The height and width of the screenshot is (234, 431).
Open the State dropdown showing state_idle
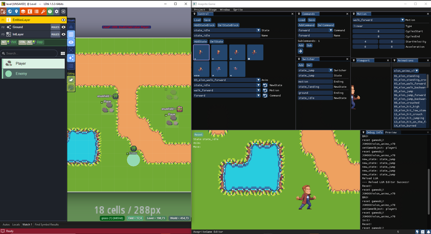click(227, 31)
